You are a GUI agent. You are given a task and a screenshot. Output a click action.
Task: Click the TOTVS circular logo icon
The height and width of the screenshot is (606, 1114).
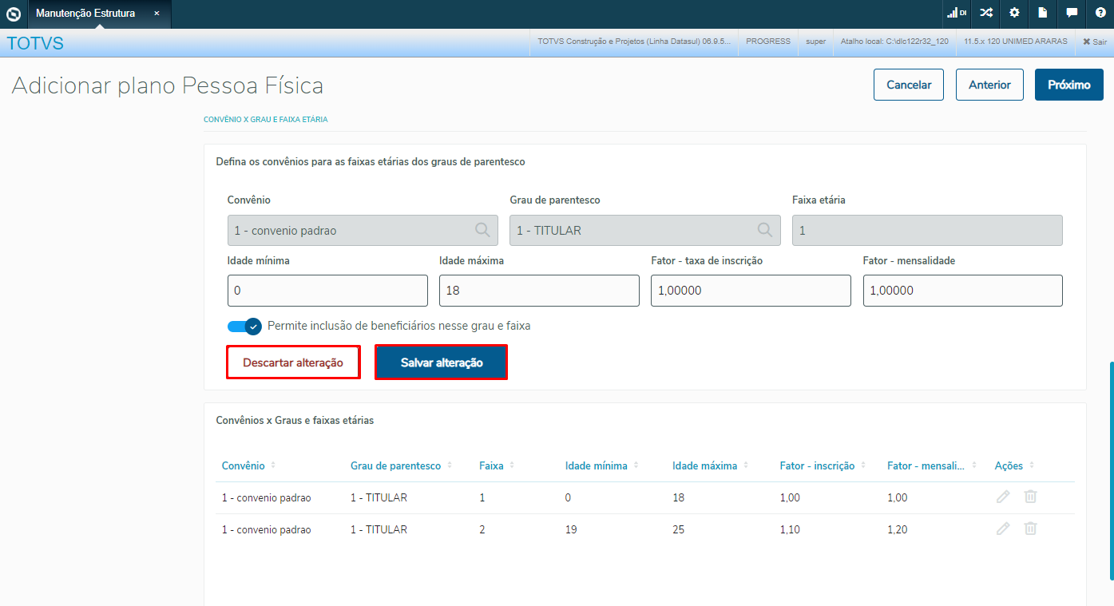[x=14, y=14]
